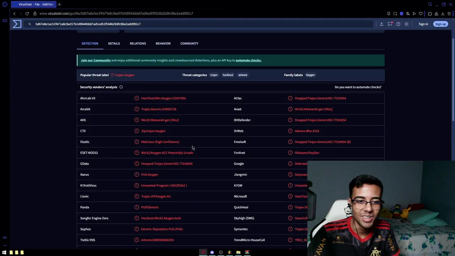455x256 pixels.
Task: Toggle the light/dark theme sun icon
Action: coord(406,24)
